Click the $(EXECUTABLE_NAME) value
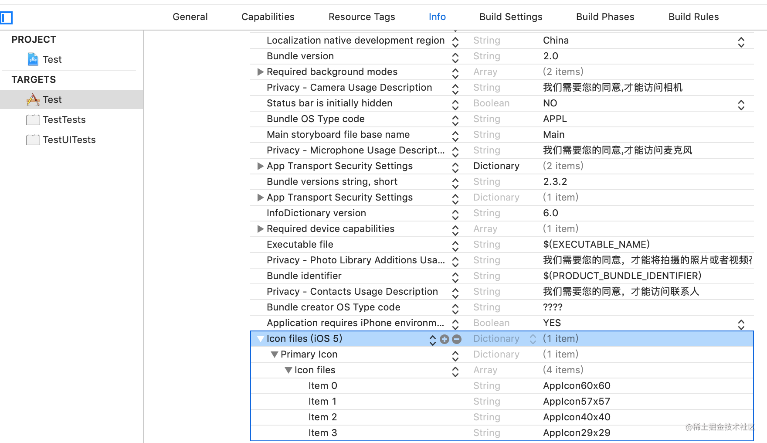The image size is (767, 443). click(596, 244)
